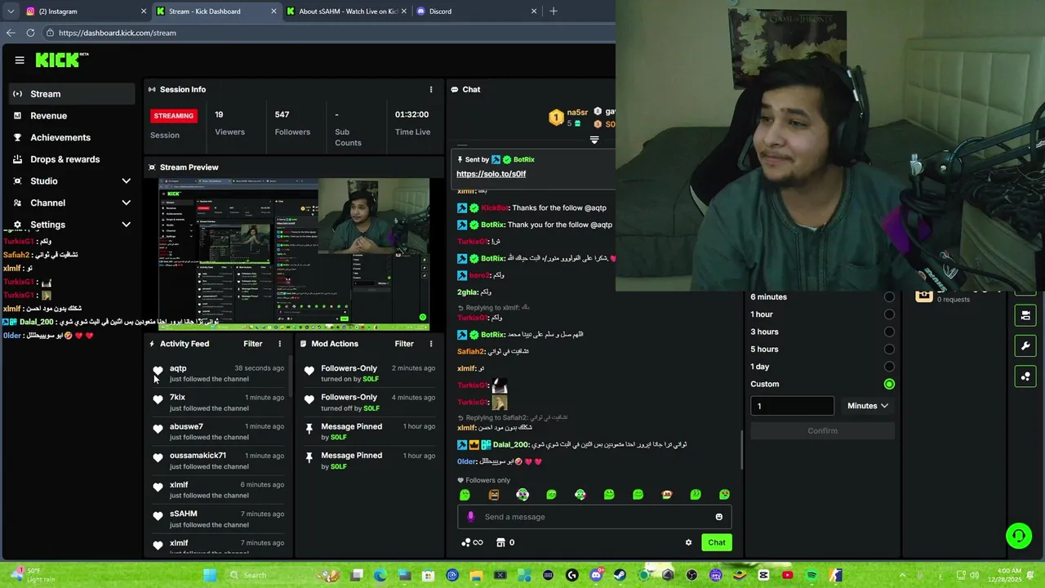Open Discord from the taskbar
1045x588 pixels.
pyautogui.click(x=596, y=575)
